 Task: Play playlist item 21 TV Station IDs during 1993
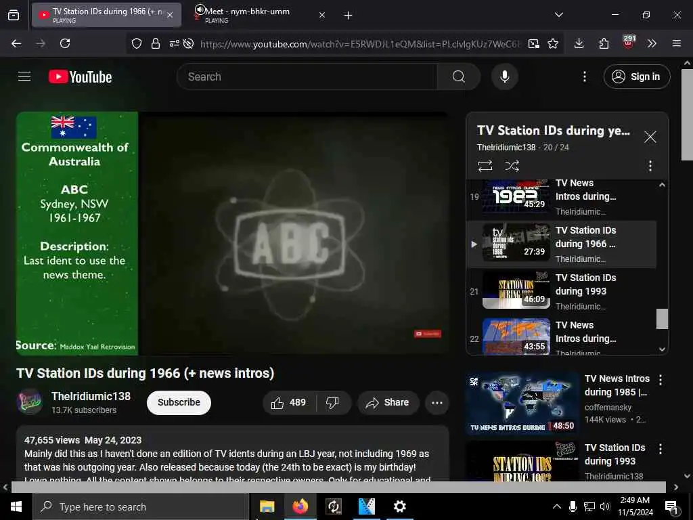coord(561,291)
